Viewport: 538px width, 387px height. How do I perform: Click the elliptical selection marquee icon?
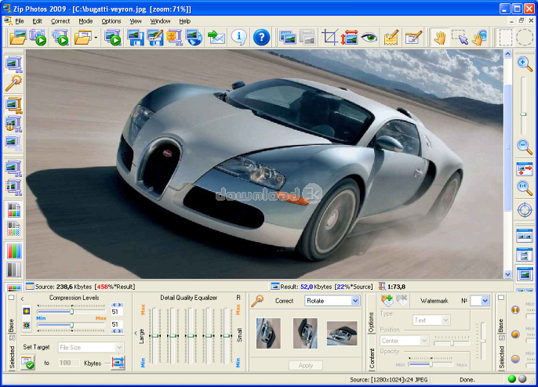pyautogui.click(x=524, y=37)
